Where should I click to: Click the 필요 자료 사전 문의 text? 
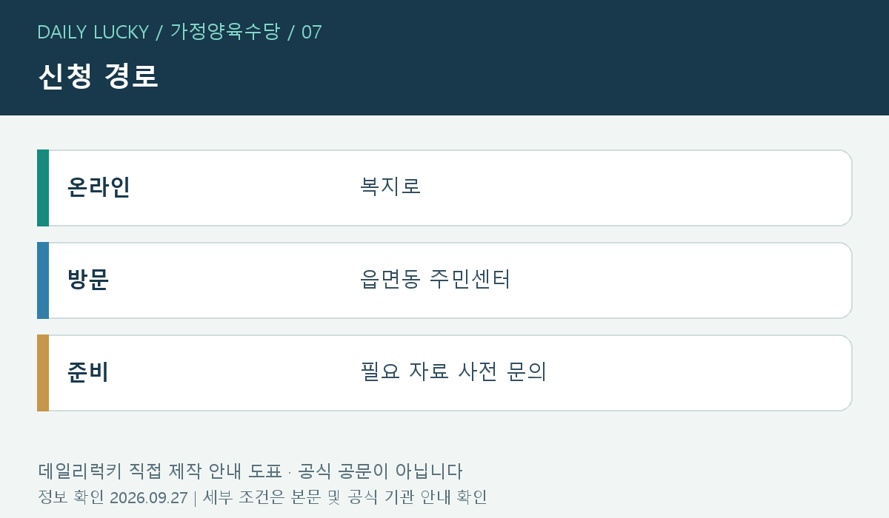pyautogui.click(x=453, y=371)
